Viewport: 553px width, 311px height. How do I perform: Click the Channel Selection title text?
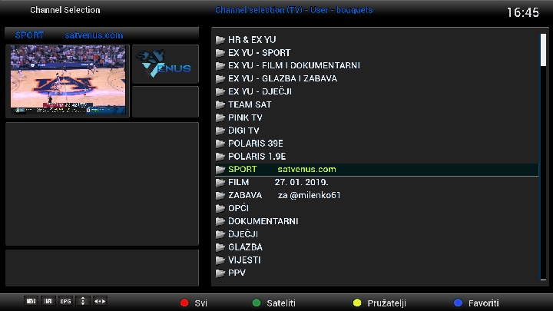65,10
